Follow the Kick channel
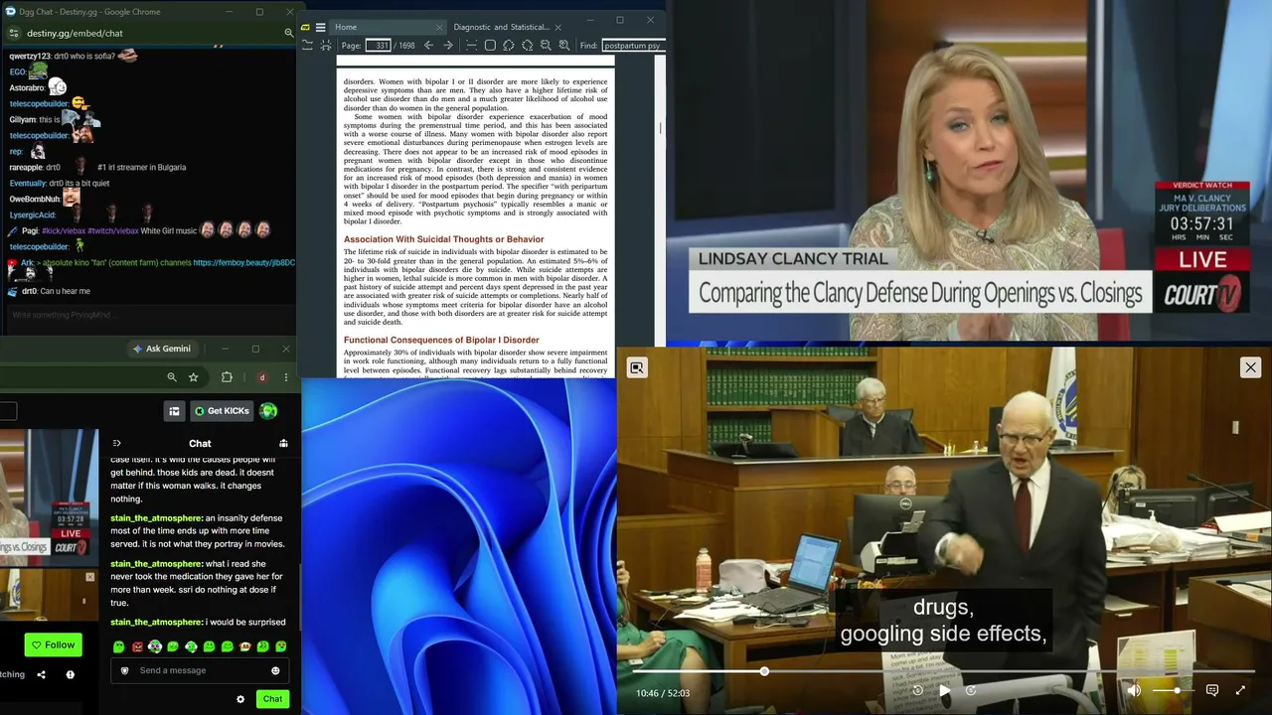The height and width of the screenshot is (715, 1272). click(x=52, y=644)
